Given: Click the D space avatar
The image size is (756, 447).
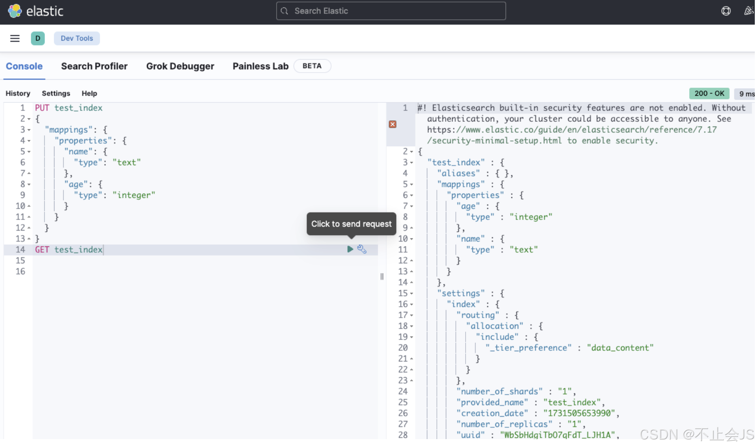Looking at the screenshot, I should click(x=38, y=38).
